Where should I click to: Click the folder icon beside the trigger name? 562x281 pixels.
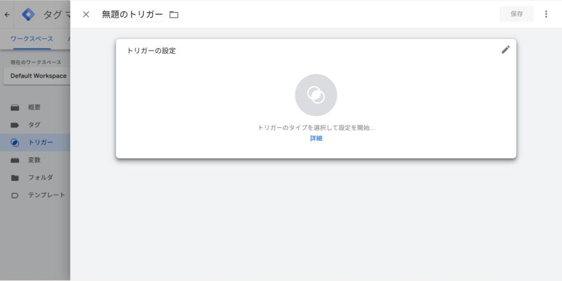(174, 15)
